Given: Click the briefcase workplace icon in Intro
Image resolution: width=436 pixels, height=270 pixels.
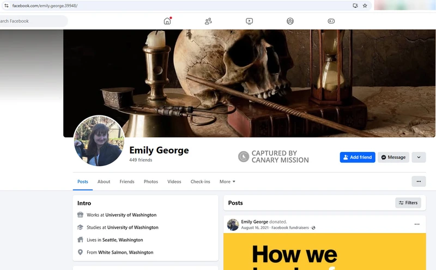Looking at the screenshot, I should [x=80, y=214].
